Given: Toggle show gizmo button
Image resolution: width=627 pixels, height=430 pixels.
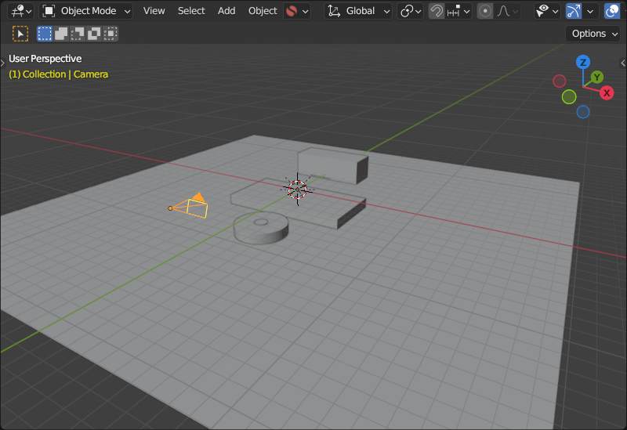Looking at the screenshot, I should pos(574,11).
